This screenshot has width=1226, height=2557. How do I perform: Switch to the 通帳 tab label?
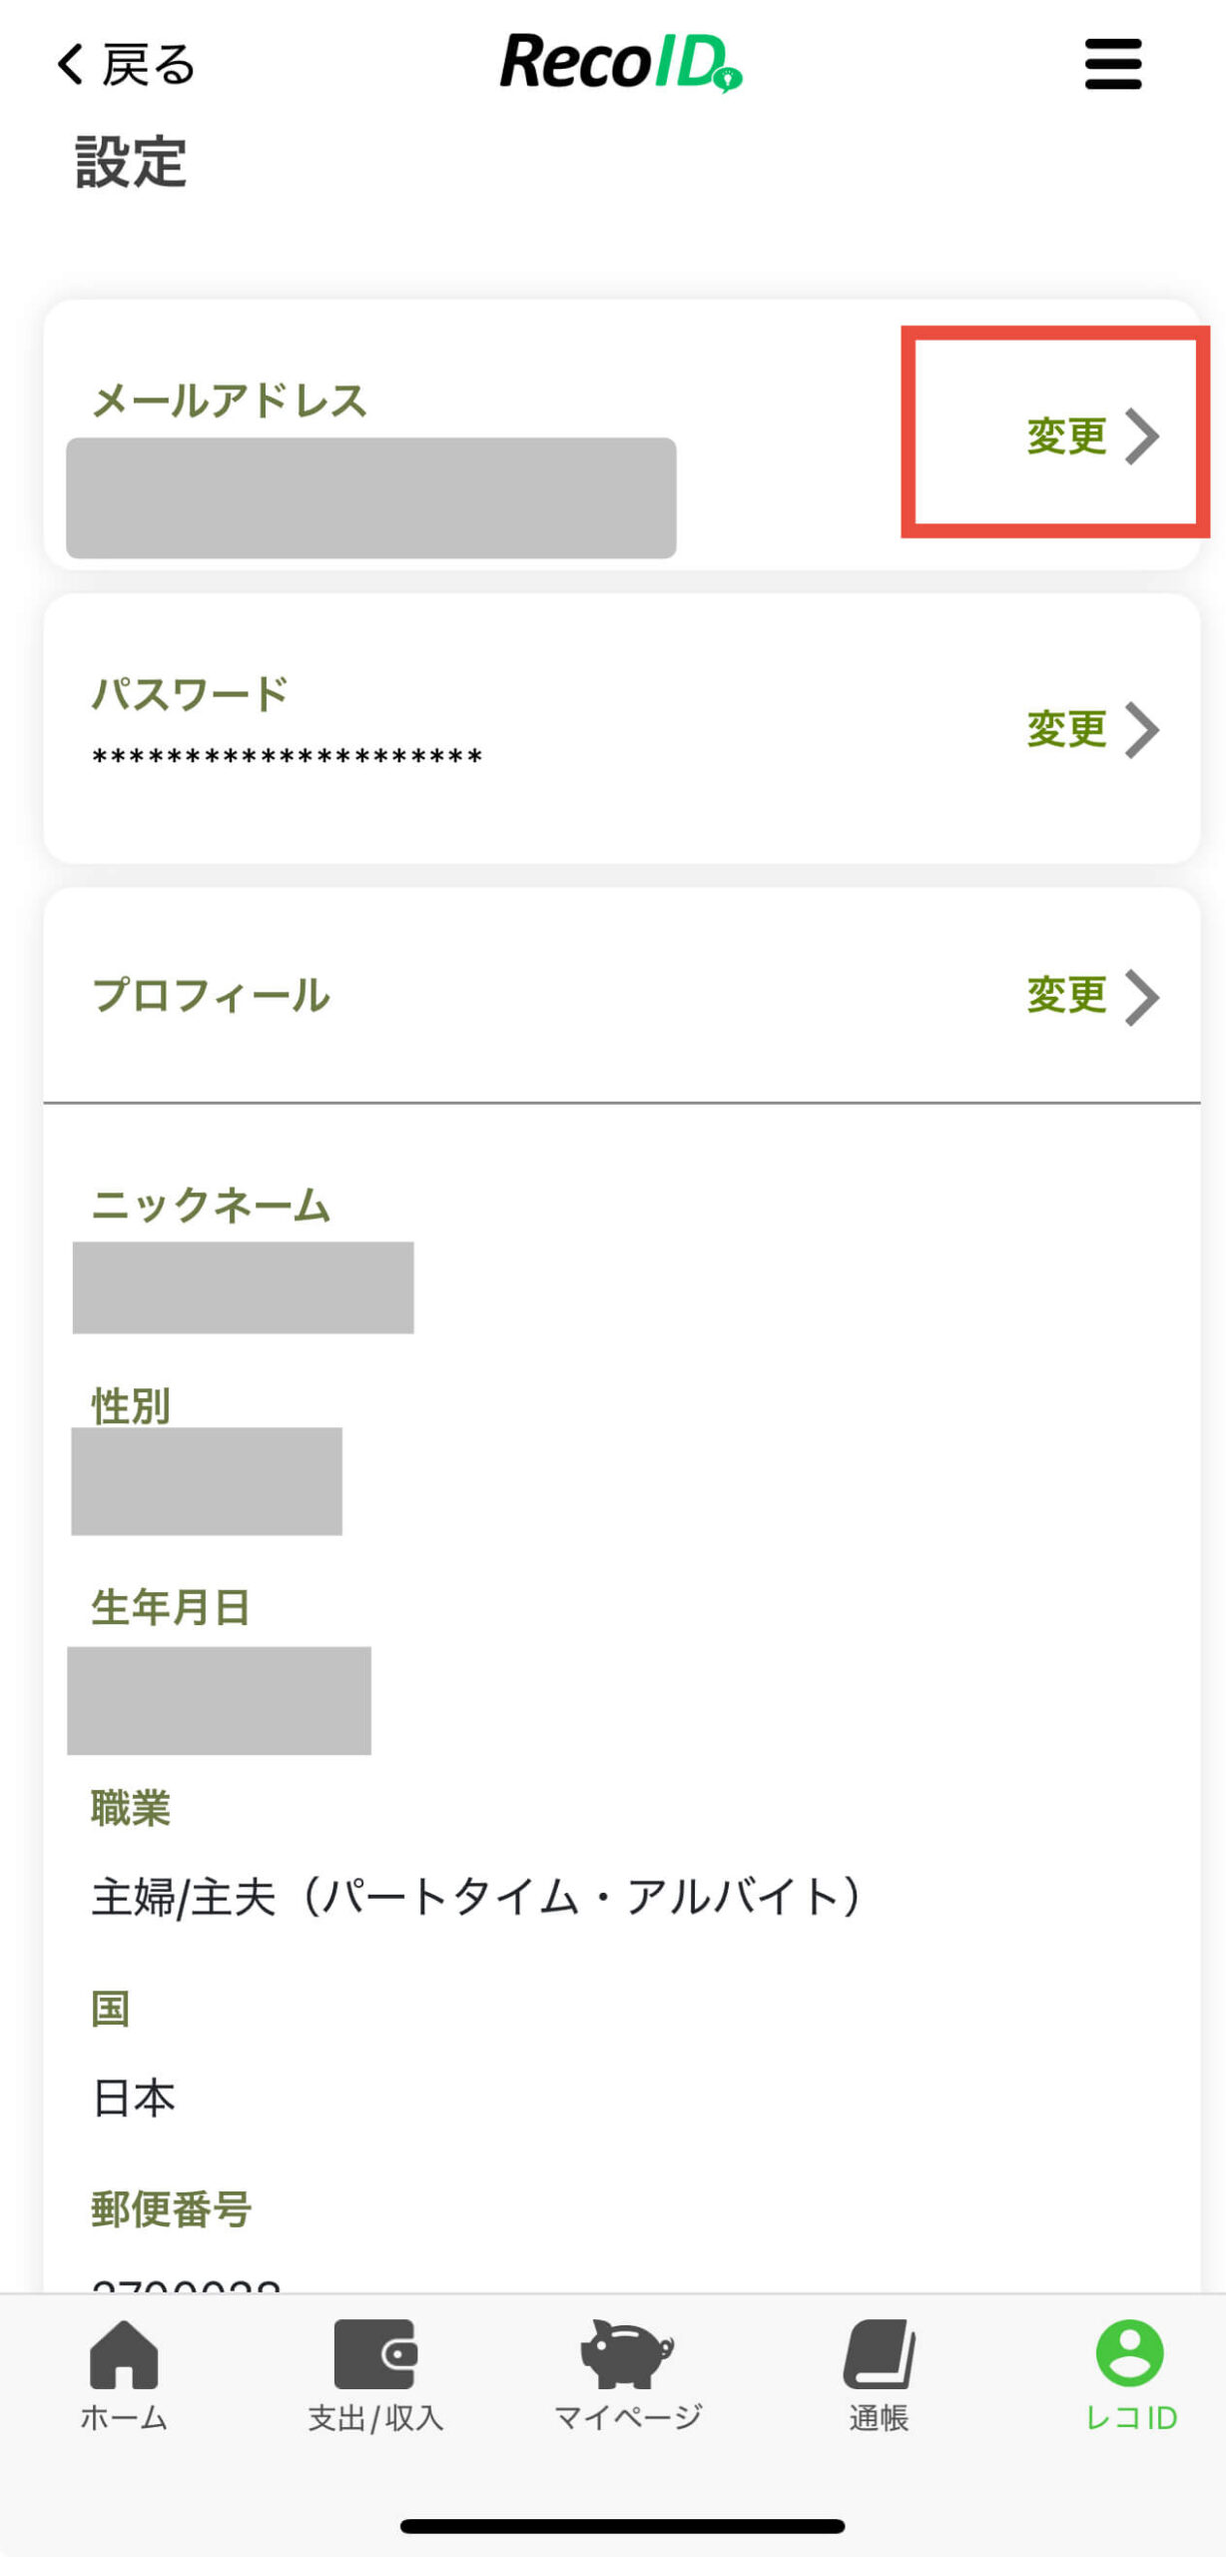pyautogui.click(x=879, y=2418)
